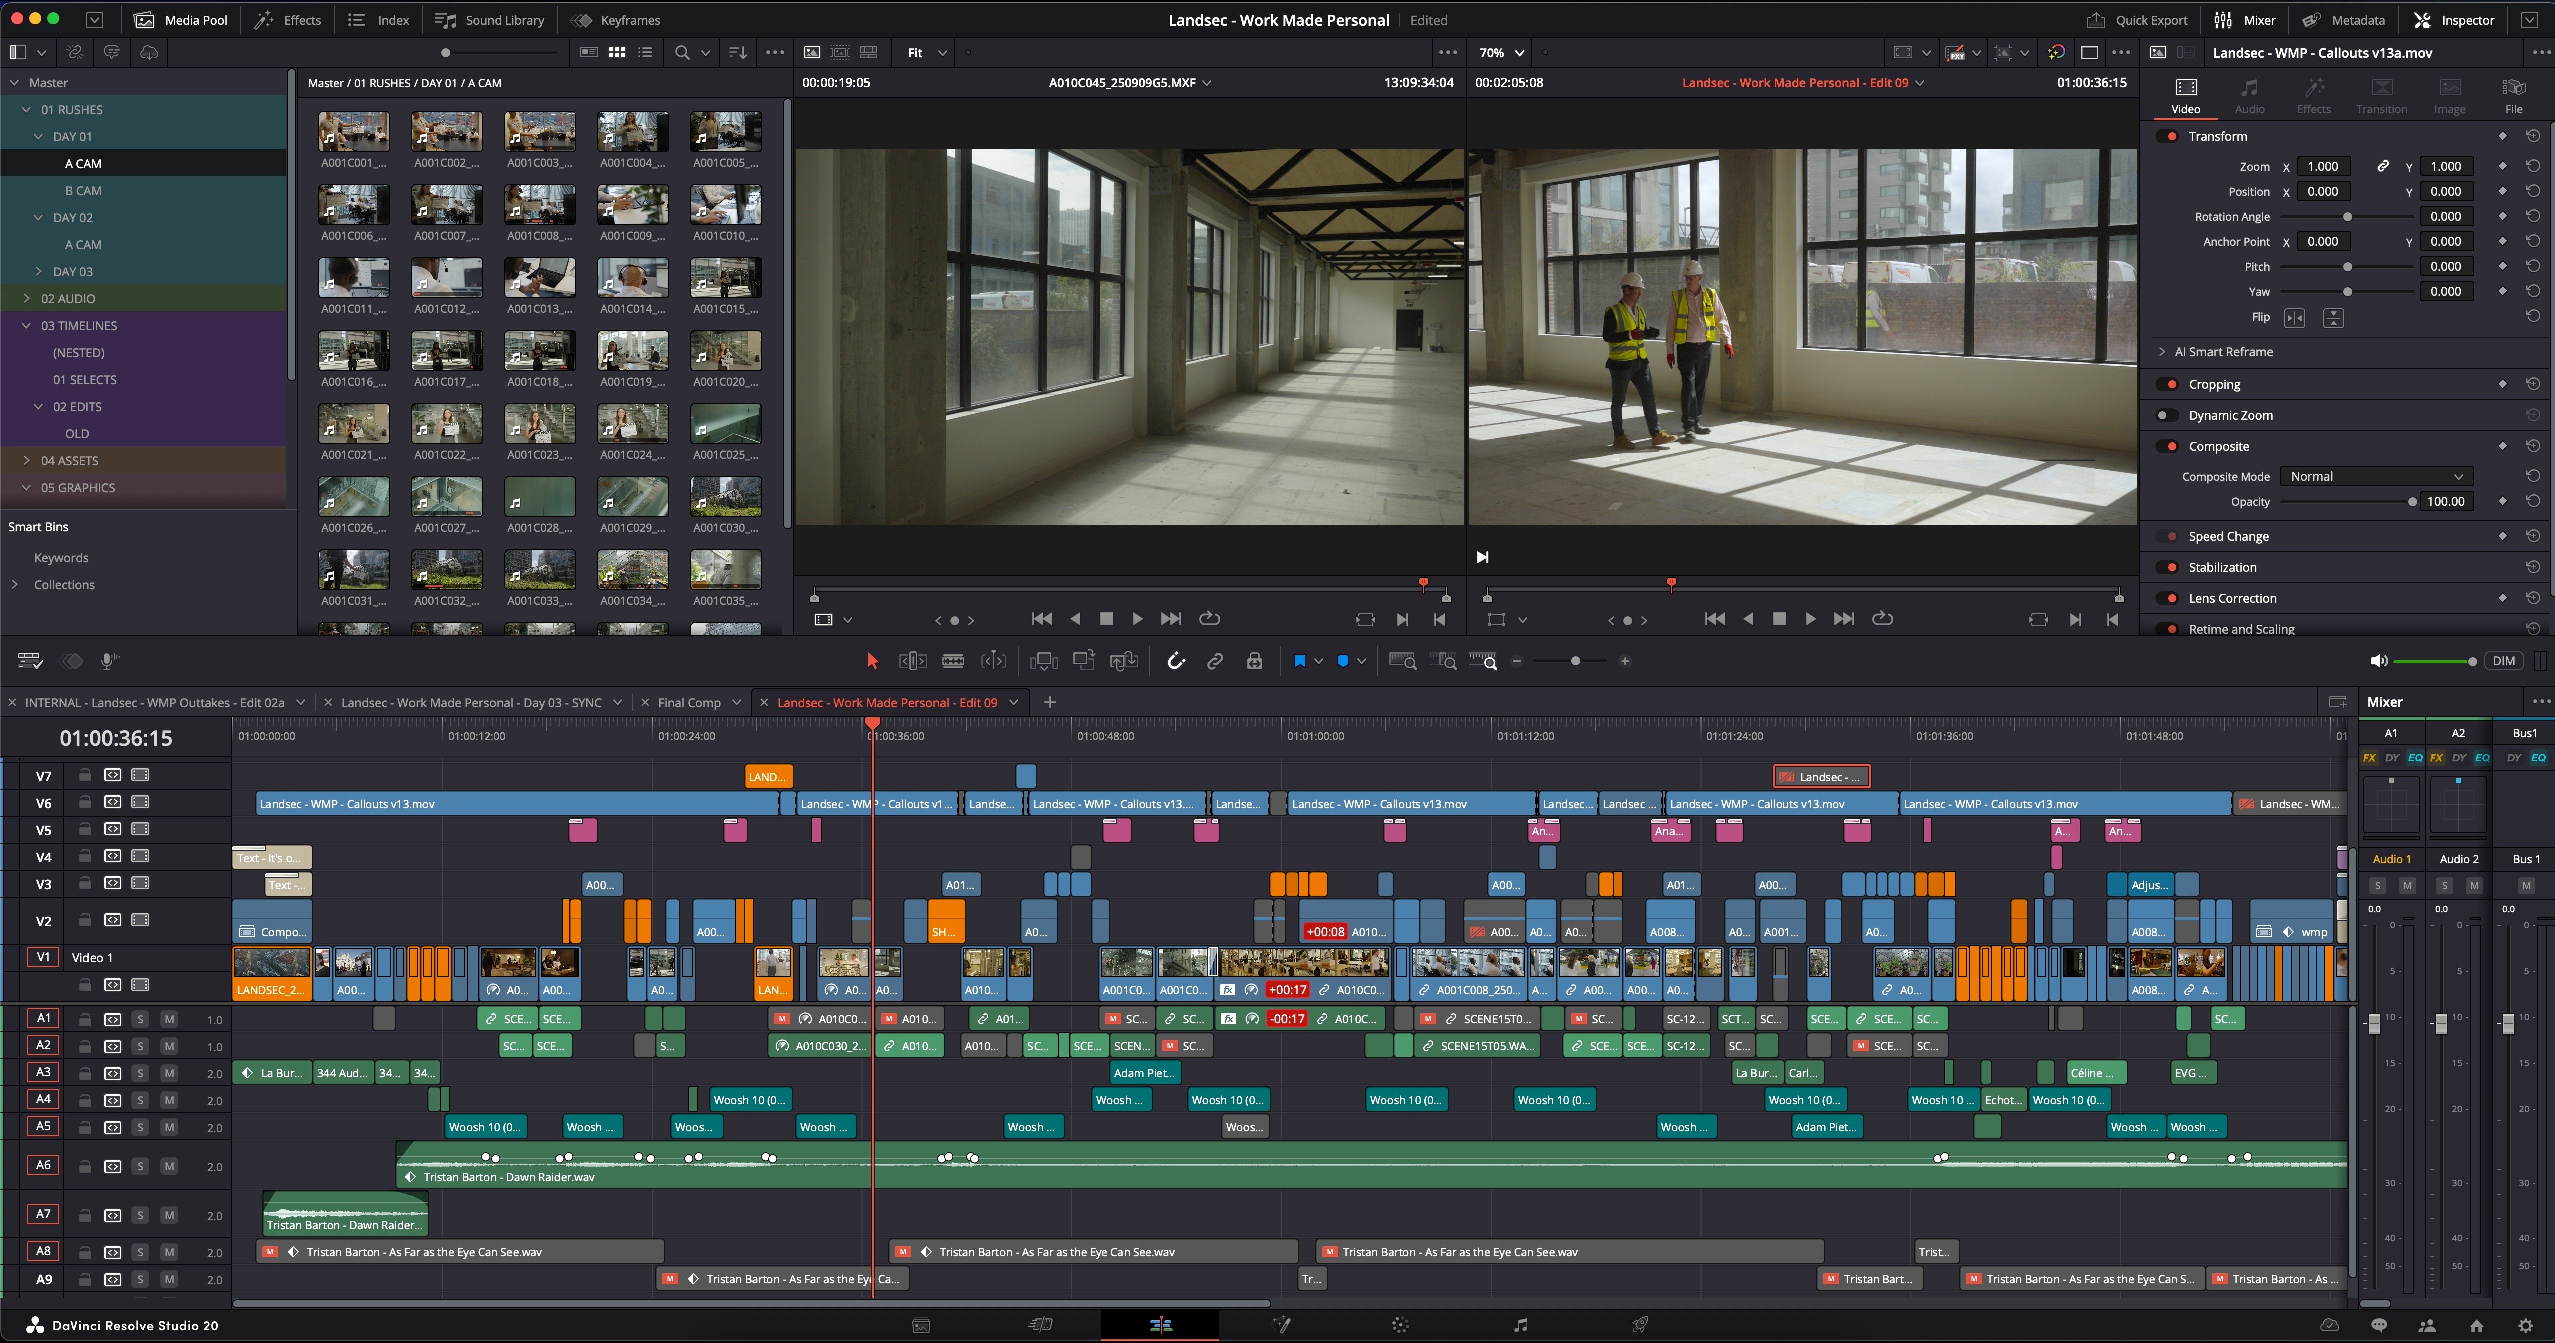
Task: Expand the AI Smart Reframe section
Action: click(2162, 352)
